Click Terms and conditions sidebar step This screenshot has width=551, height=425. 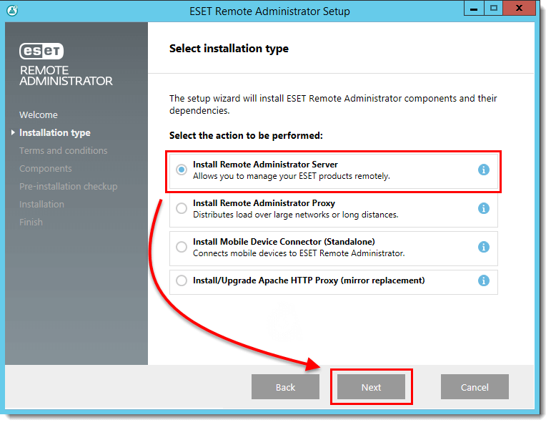64,150
